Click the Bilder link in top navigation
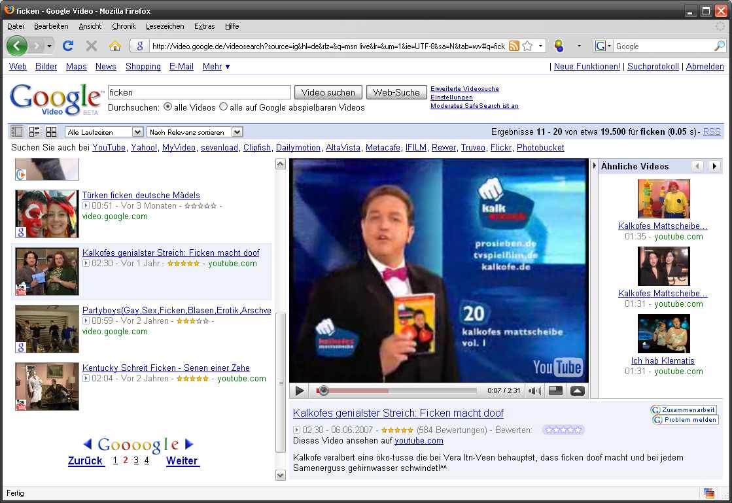 click(46, 67)
